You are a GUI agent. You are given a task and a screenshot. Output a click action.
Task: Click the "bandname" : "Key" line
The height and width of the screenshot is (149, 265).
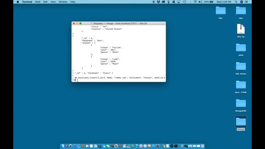tap(92, 41)
